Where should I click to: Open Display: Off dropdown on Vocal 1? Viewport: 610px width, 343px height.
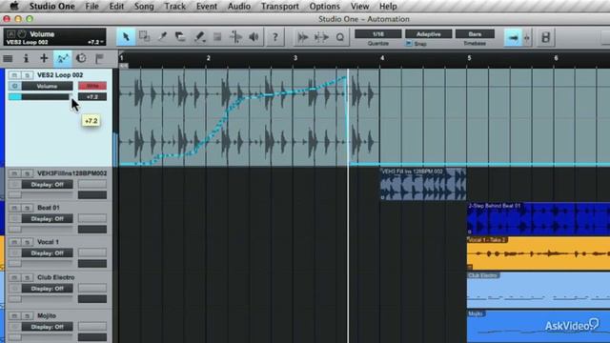coord(47,253)
